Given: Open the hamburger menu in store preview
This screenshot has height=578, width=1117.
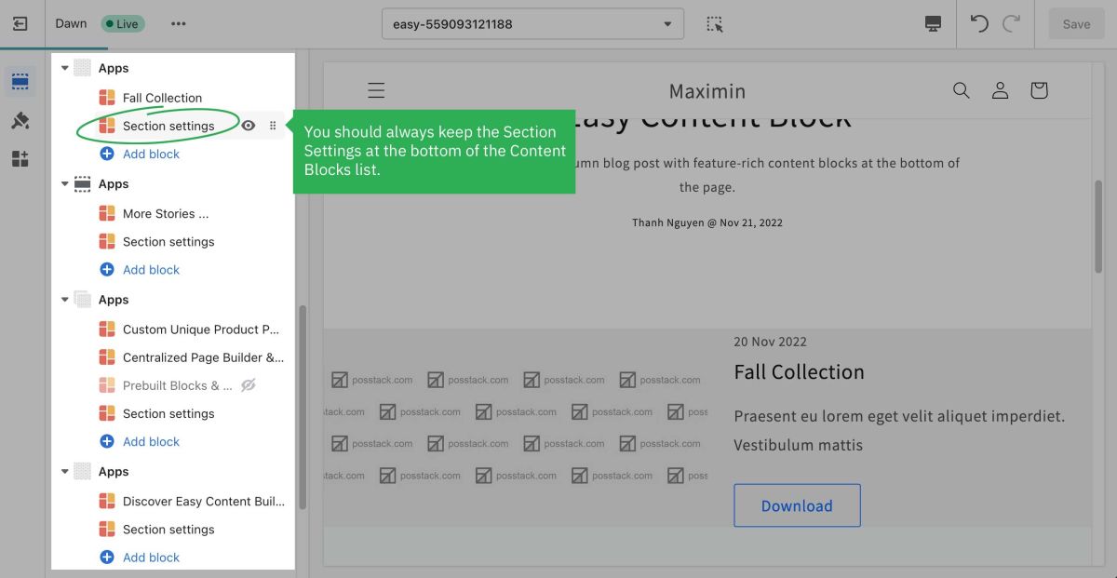Looking at the screenshot, I should click(x=376, y=90).
